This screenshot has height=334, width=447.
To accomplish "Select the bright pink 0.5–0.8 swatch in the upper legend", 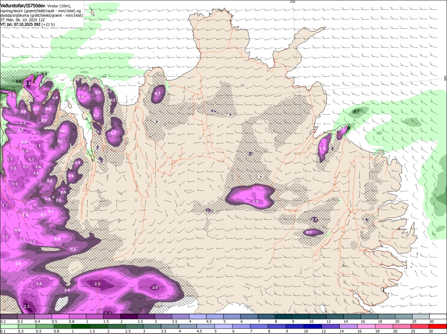I will 60,316.
